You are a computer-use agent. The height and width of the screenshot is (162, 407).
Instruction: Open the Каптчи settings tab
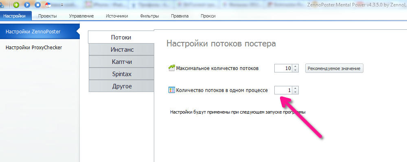pos(121,62)
